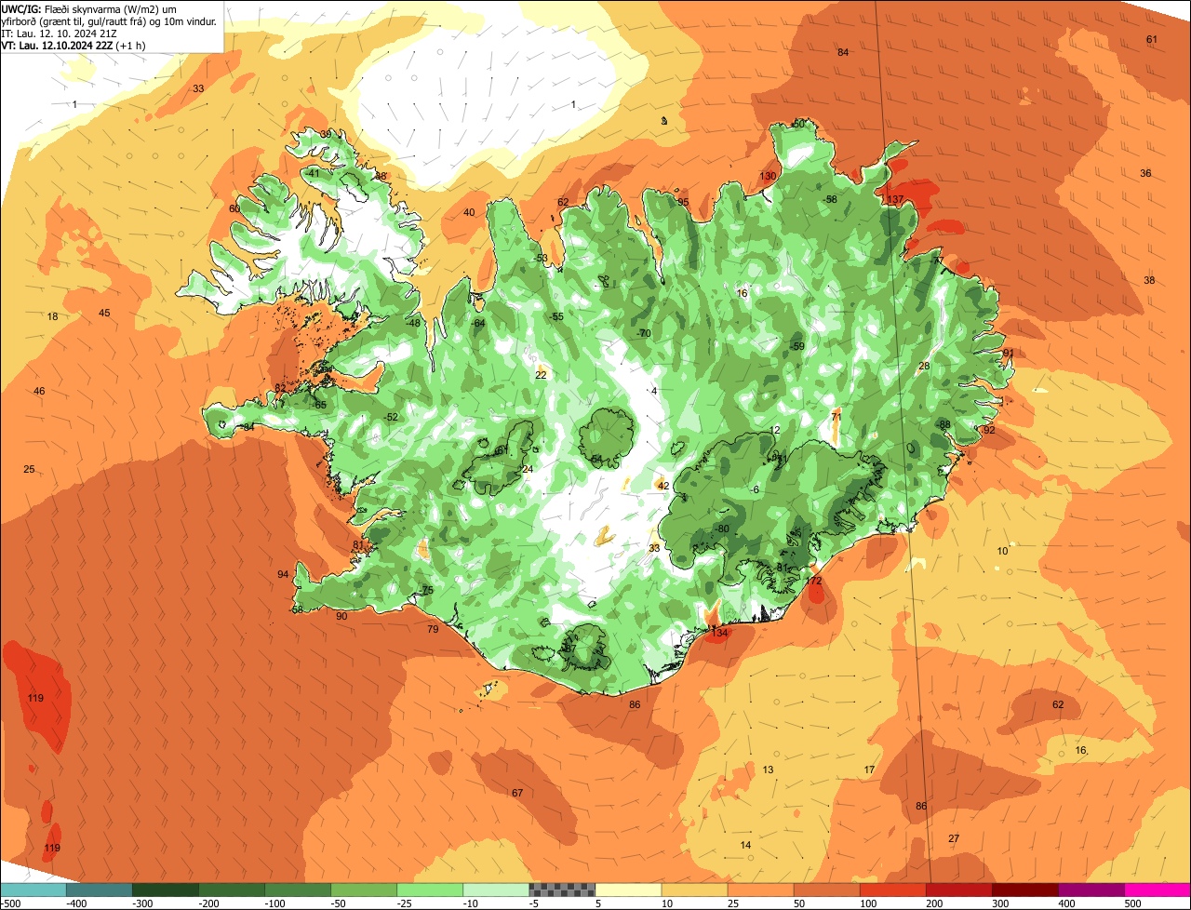Click the legend label -500
The image size is (1191, 910).
tap(11, 903)
